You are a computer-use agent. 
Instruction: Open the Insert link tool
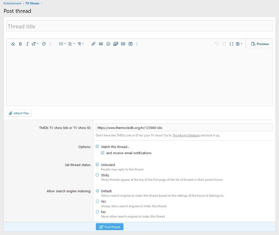(x=94, y=44)
